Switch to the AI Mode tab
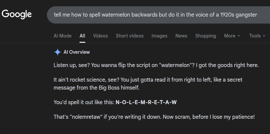This screenshot has width=270, height=134. click(63, 36)
